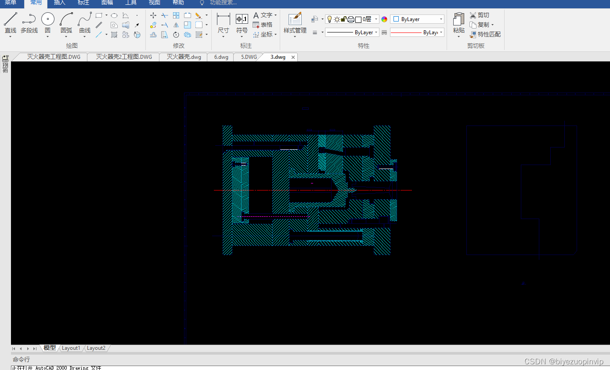610x370 pixels.
Task: Expand the 文字 text dropdown arrow
Action: click(x=276, y=15)
